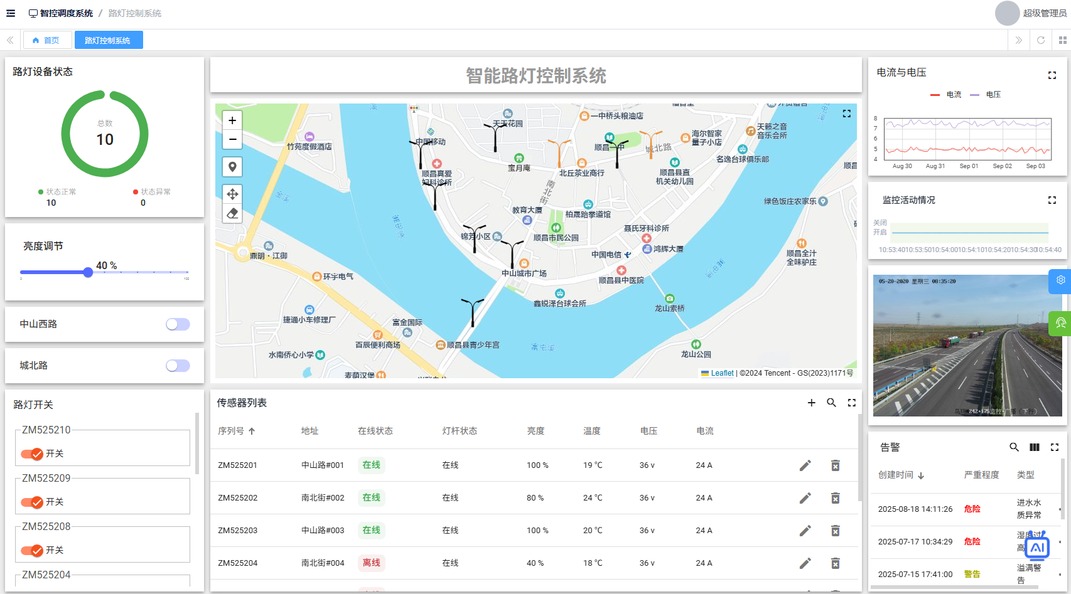Open the hamburger sidebar menu

[x=11, y=13]
